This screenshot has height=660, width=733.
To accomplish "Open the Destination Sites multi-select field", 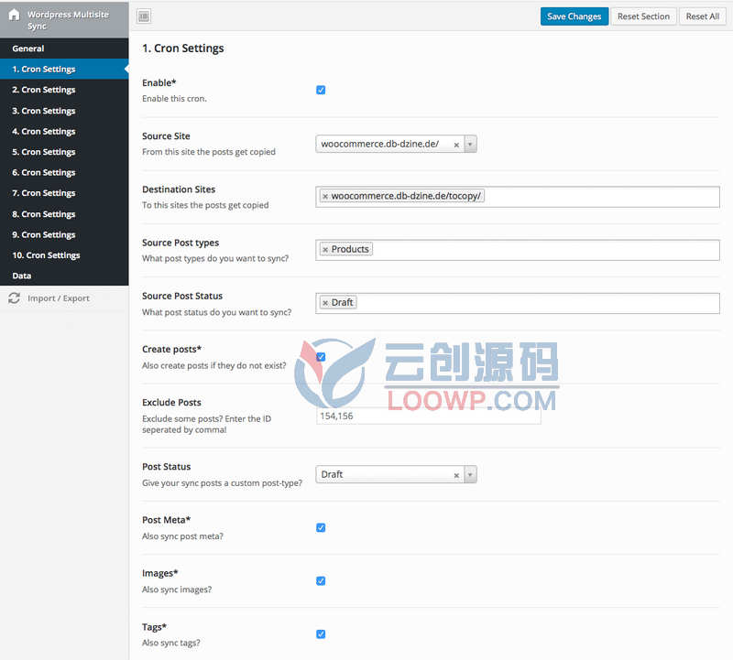I will pyautogui.click(x=518, y=197).
